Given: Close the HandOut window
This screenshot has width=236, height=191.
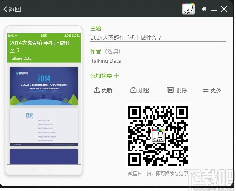Looking at the screenshot, I should 224,9.
